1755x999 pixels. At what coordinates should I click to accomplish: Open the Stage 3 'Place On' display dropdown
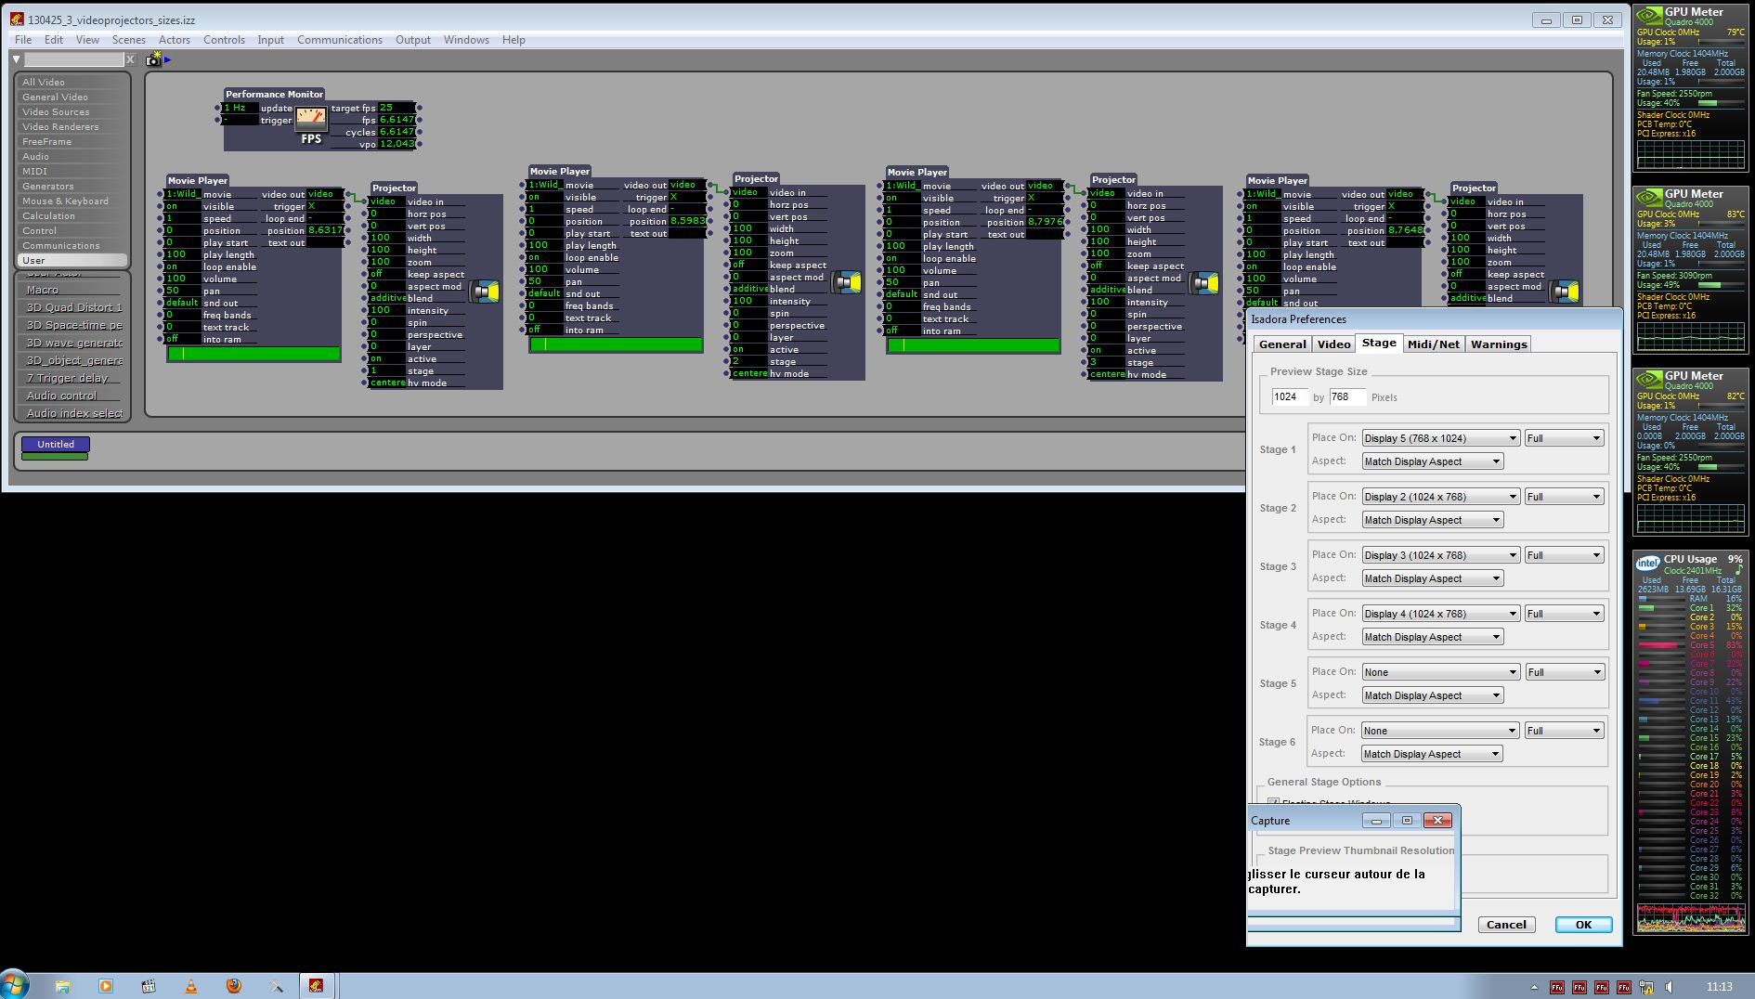[x=1440, y=555]
